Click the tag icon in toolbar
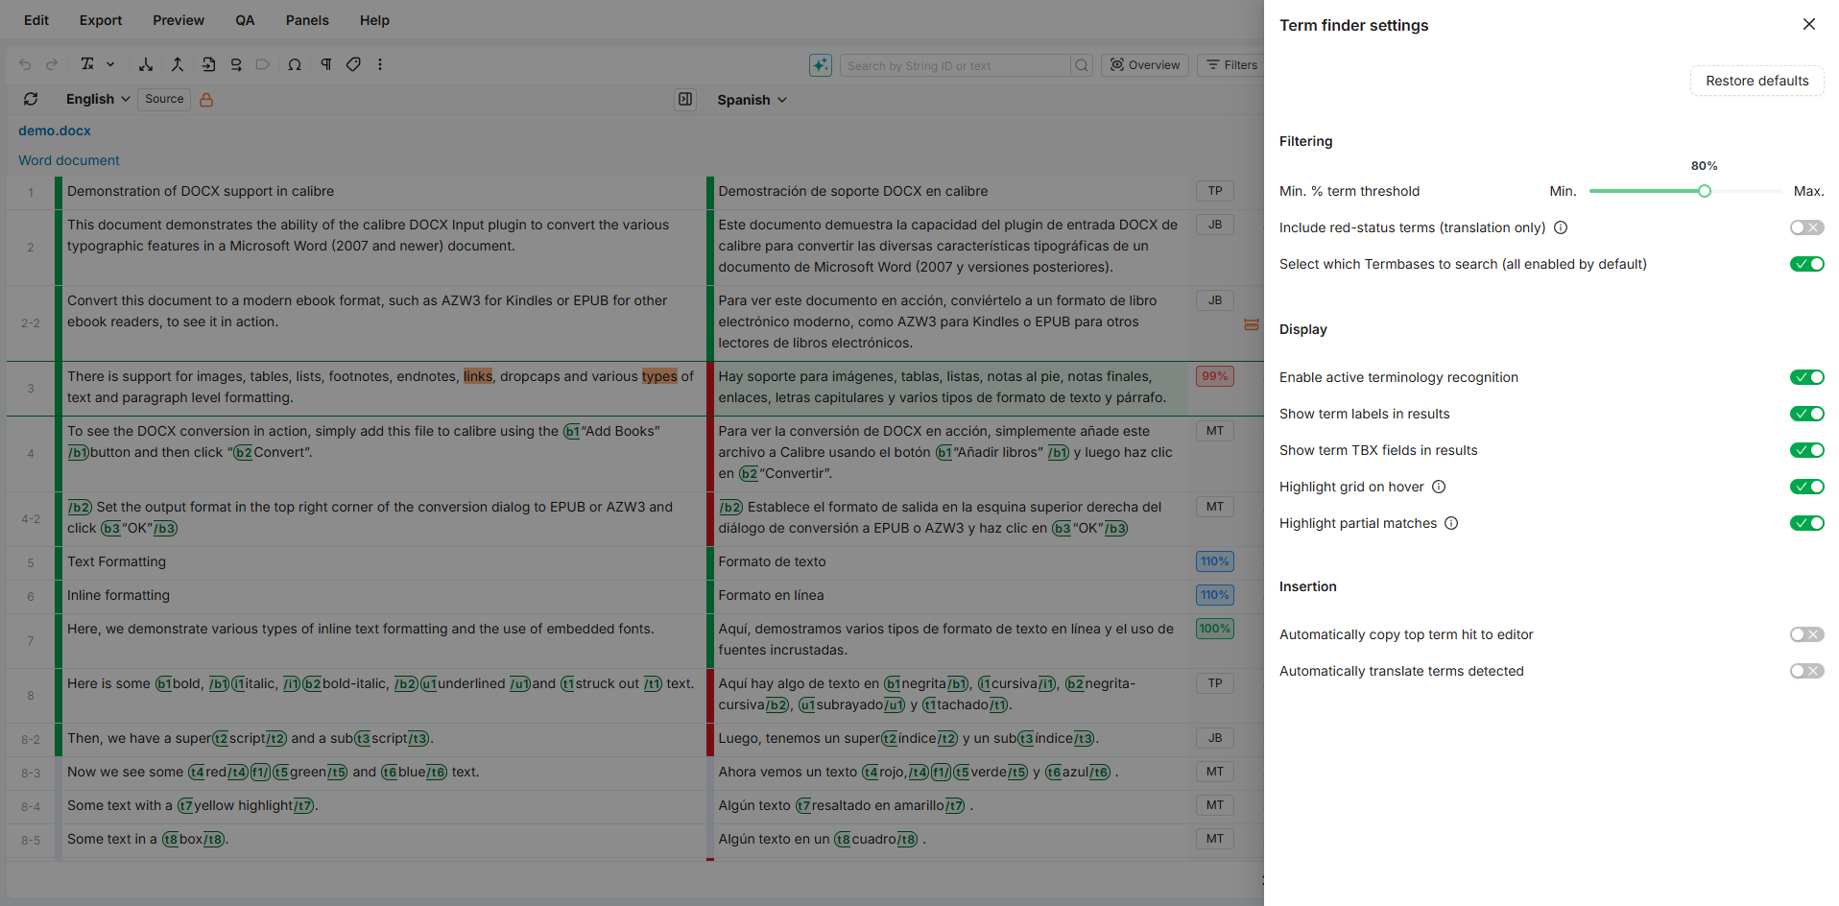The image size is (1839, 906). pos(353,64)
